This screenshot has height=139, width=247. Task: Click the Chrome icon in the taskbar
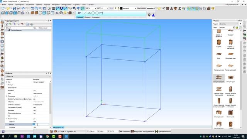pyautogui.click(x=47, y=136)
